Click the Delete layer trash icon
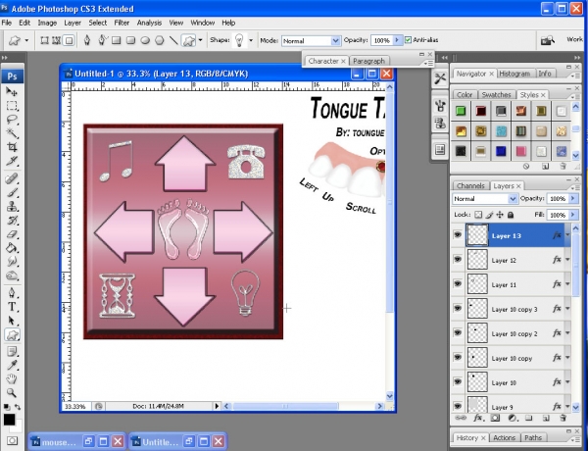 pos(563,418)
